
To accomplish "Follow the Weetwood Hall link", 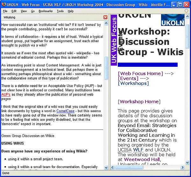I will [142, 159].
